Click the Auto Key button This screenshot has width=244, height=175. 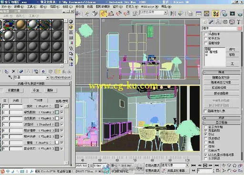point(152,165)
